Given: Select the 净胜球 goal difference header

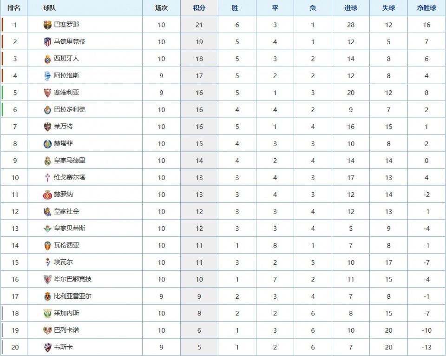Looking at the screenshot, I should [426, 8].
